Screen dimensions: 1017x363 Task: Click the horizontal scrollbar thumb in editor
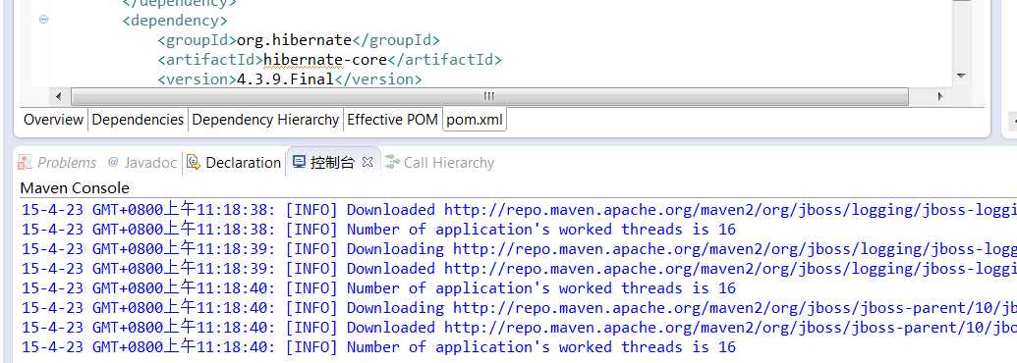pos(489,96)
